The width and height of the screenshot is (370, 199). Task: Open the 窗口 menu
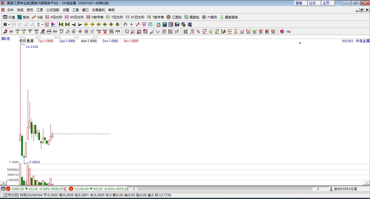pyautogui.click(x=85, y=10)
